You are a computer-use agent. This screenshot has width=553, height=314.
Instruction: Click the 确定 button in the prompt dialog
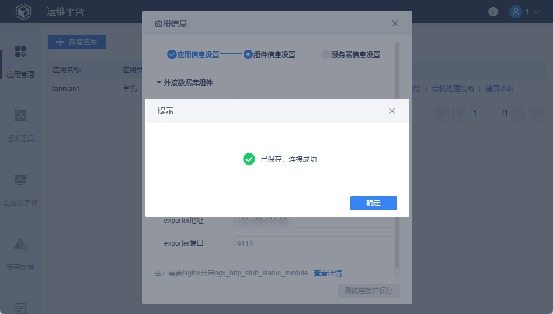[x=374, y=203]
